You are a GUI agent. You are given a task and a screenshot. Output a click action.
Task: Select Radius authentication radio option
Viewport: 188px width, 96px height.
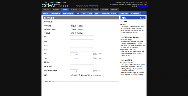point(72,75)
